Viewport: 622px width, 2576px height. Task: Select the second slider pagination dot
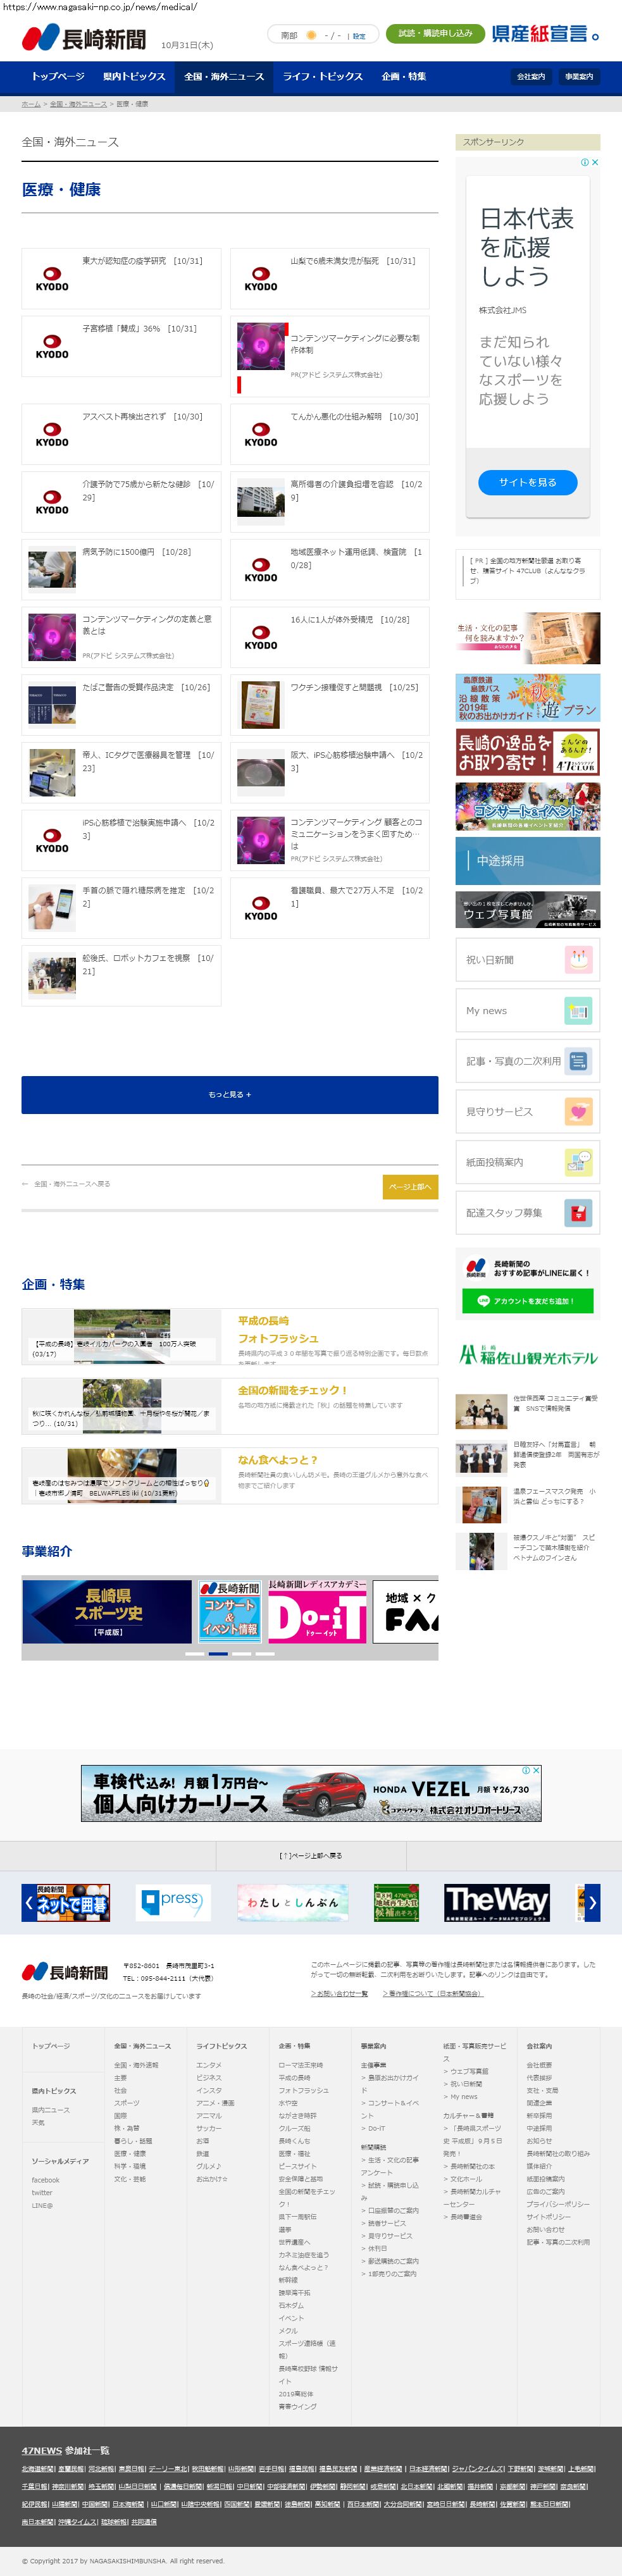point(218,1654)
